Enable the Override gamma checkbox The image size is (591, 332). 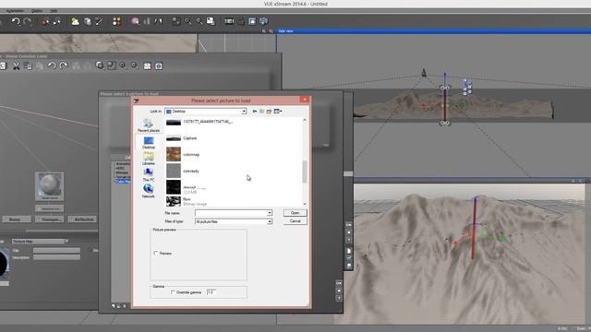[x=173, y=292]
